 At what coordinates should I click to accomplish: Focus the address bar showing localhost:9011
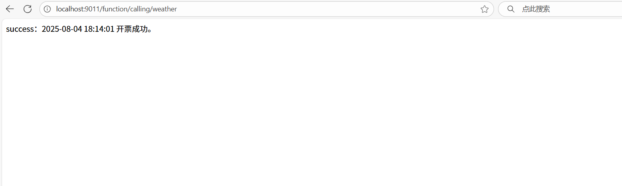pos(267,9)
